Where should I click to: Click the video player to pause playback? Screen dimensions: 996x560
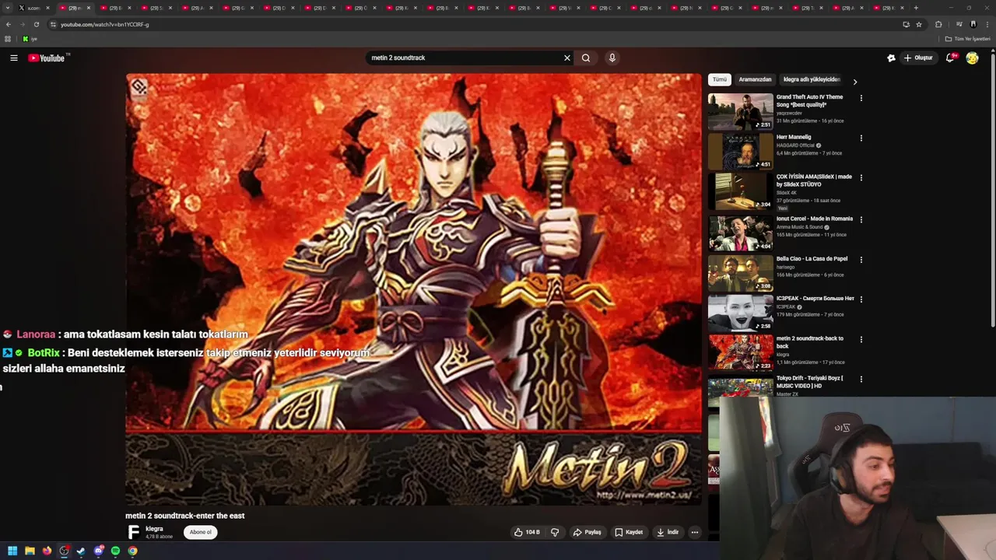pos(413,289)
